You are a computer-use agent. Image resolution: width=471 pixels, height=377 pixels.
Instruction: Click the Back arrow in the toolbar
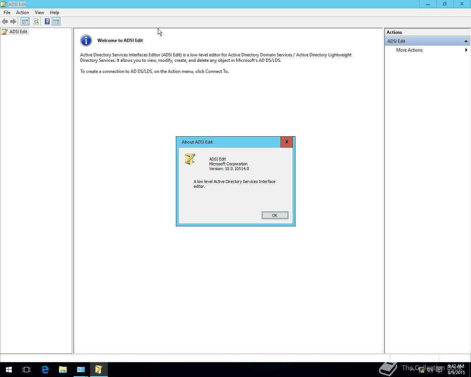coord(5,22)
